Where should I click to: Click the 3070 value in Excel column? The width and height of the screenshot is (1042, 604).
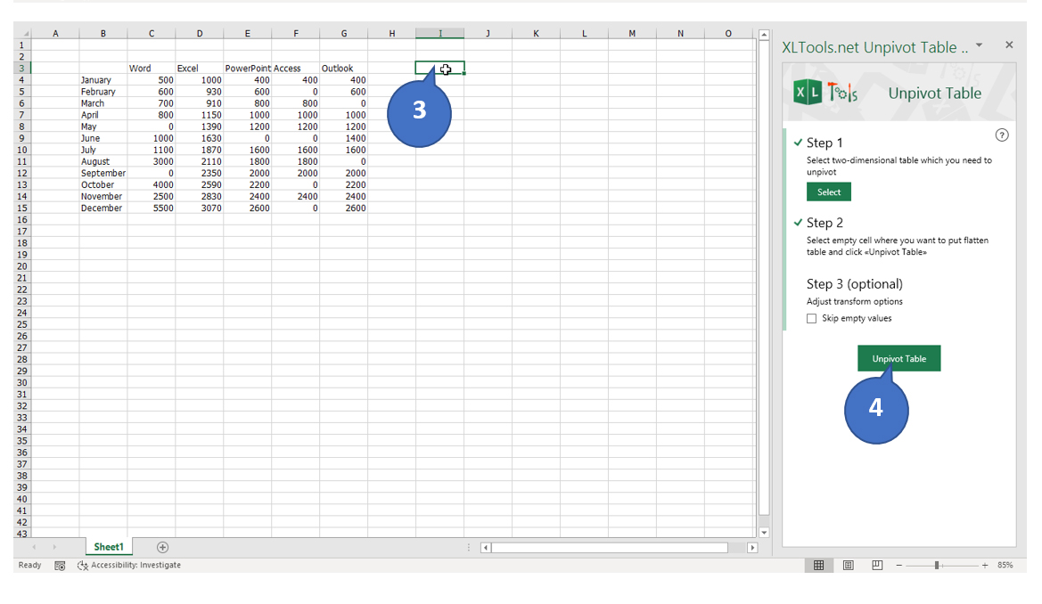click(200, 208)
